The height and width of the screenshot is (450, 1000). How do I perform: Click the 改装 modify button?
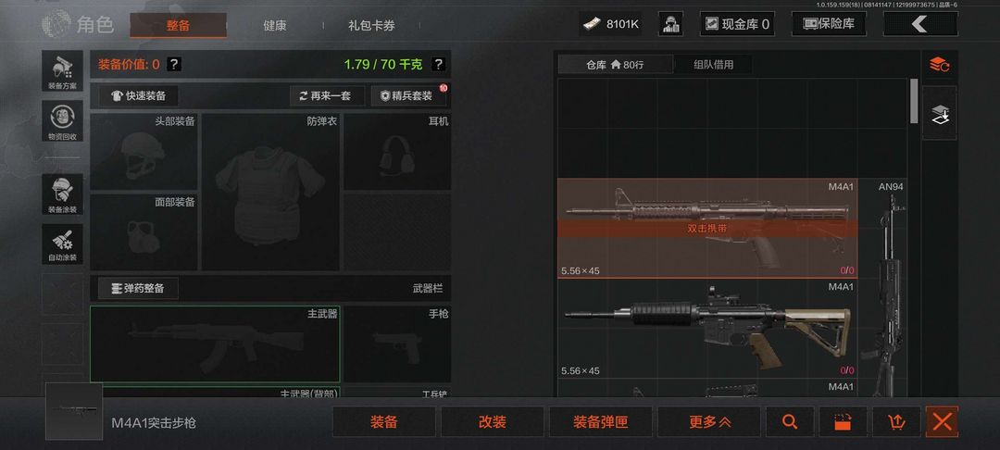[493, 421]
